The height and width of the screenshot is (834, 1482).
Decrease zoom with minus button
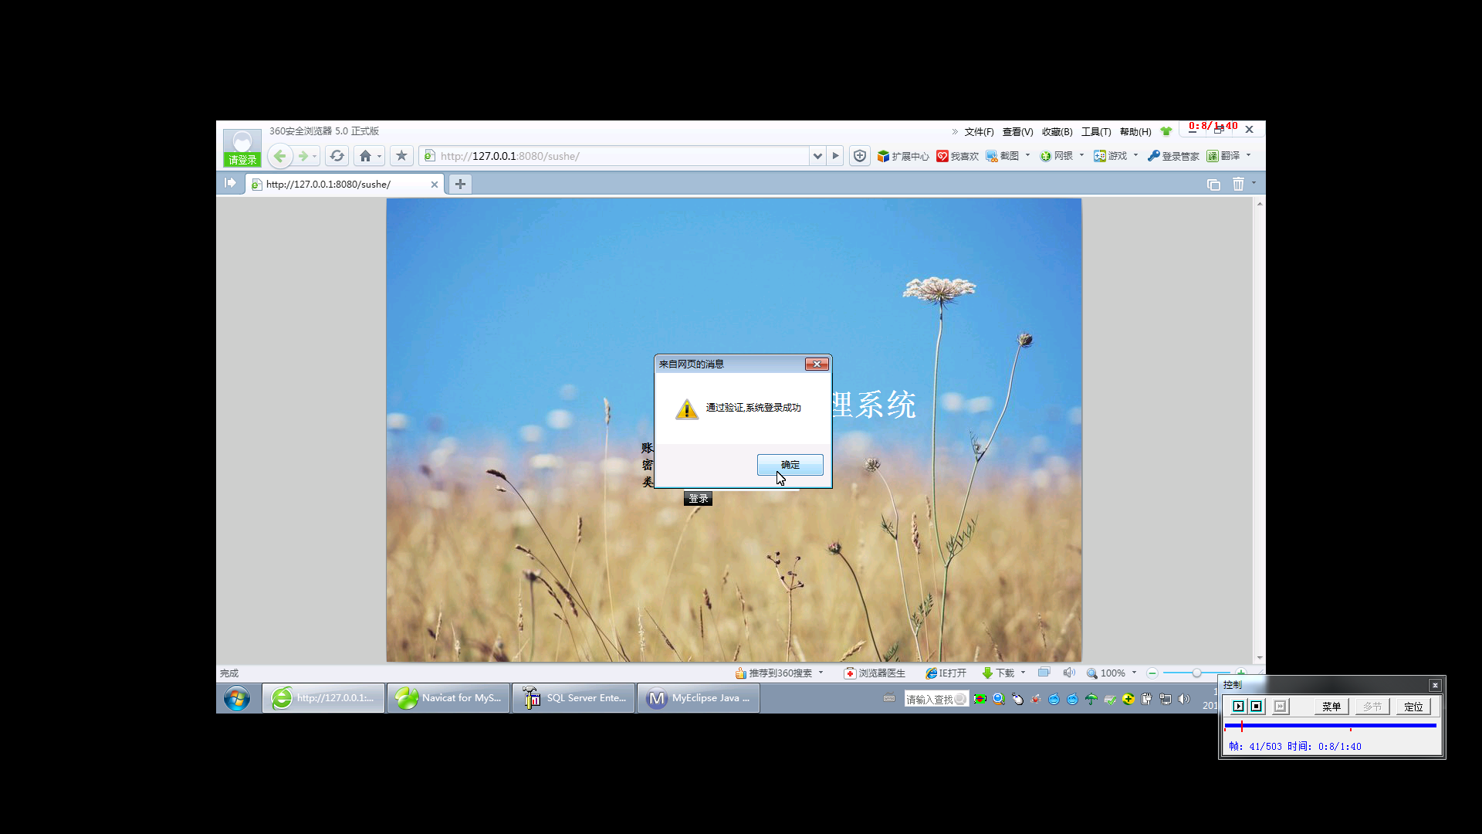pos(1152,673)
